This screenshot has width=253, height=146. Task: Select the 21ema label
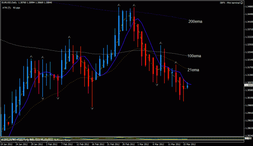pos(193,70)
